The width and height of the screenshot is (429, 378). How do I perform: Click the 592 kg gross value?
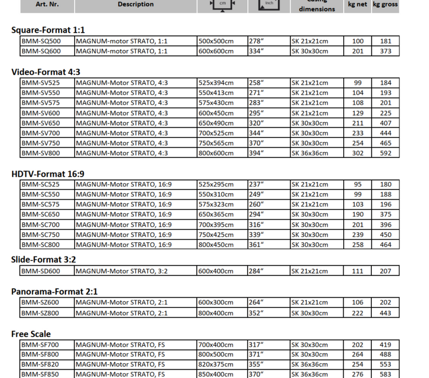(385, 153)
